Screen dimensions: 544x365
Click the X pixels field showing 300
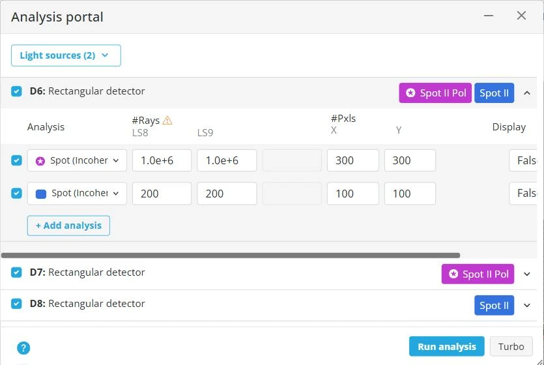(x=353, y=160)
